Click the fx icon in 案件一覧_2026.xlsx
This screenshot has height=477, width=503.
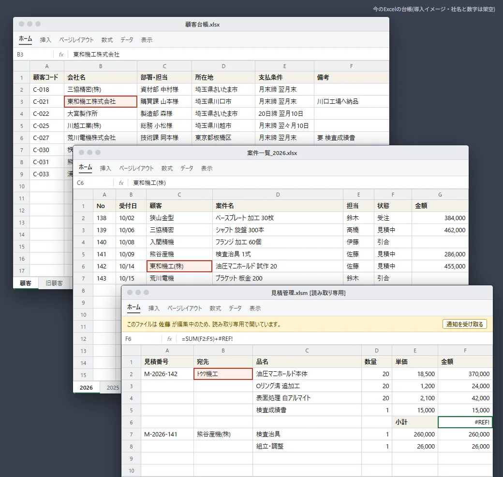coord(121,183)
